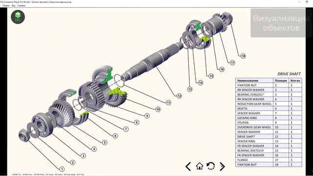
Task: Click SPACER WASHER in position 11 row
Action: 248,132
